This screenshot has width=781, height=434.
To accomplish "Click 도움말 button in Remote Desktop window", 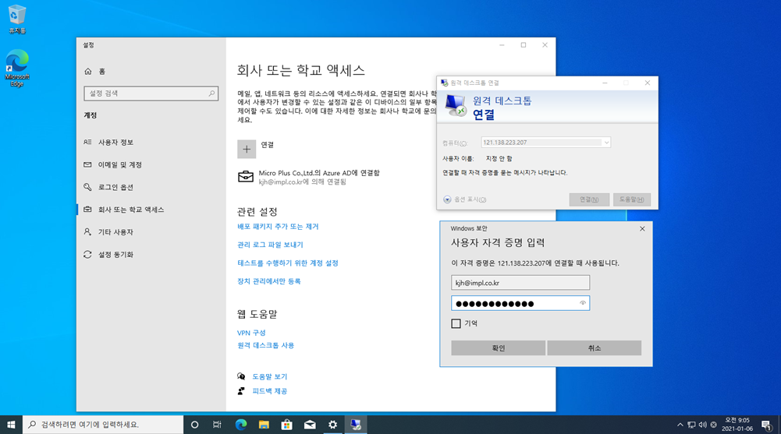I will click(x=631, y=199).
